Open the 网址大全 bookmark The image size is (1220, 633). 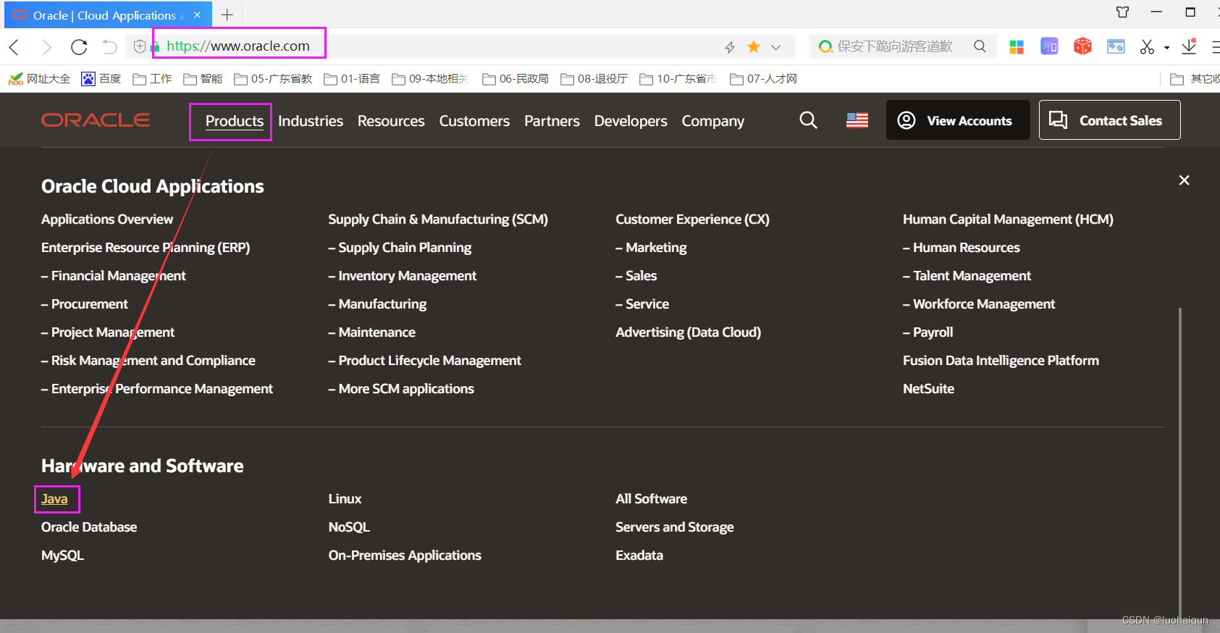click(x=40, y=79)
